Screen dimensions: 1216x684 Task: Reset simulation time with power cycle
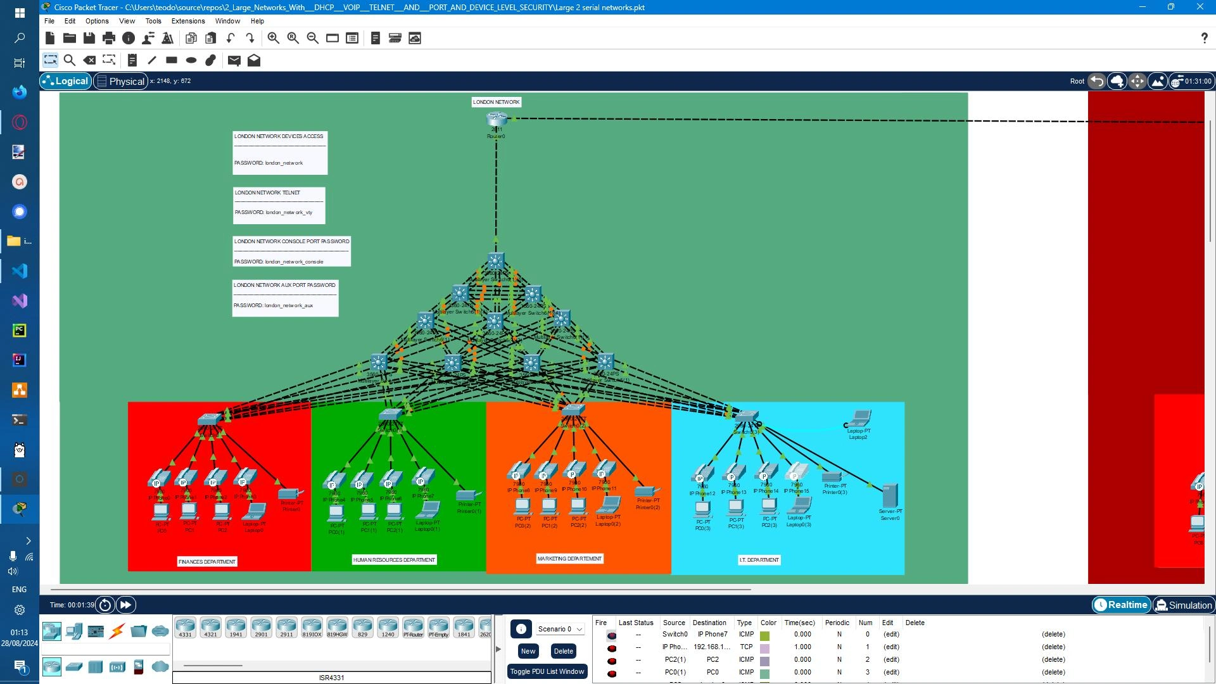pos(105,605)
